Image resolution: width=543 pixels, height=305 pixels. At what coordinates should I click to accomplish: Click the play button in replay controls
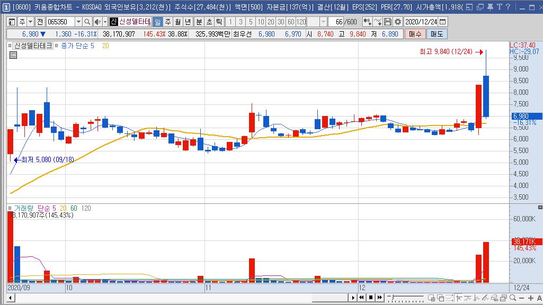tap(353, 298)
